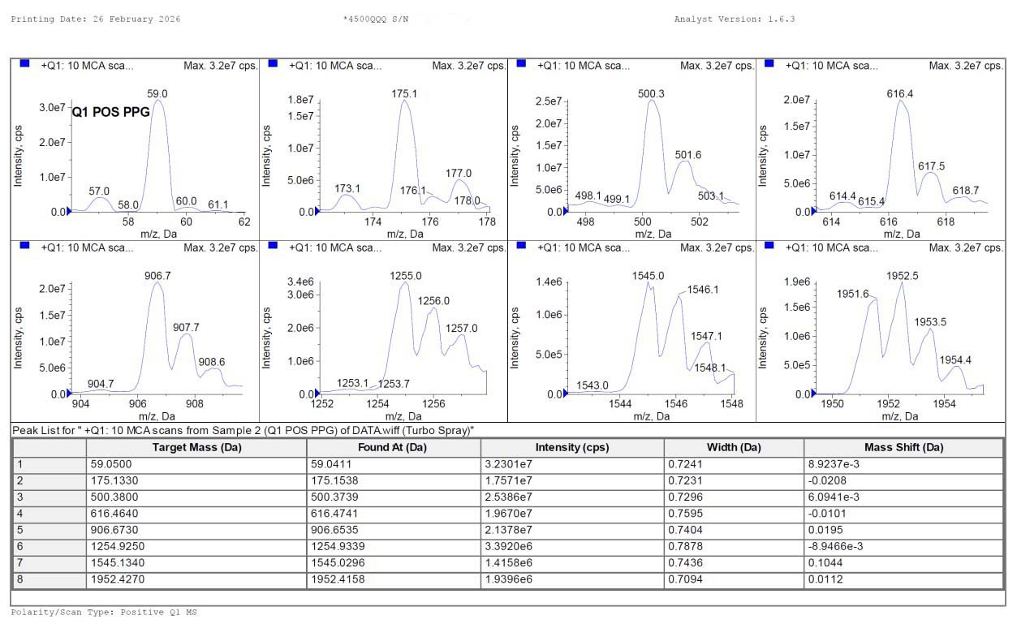
Task: Select the 'Mass Shift (Da)' column header
Action: coord(903,447)
